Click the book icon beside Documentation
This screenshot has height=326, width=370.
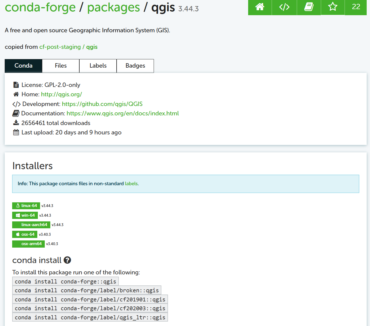[x=16, y=113]
